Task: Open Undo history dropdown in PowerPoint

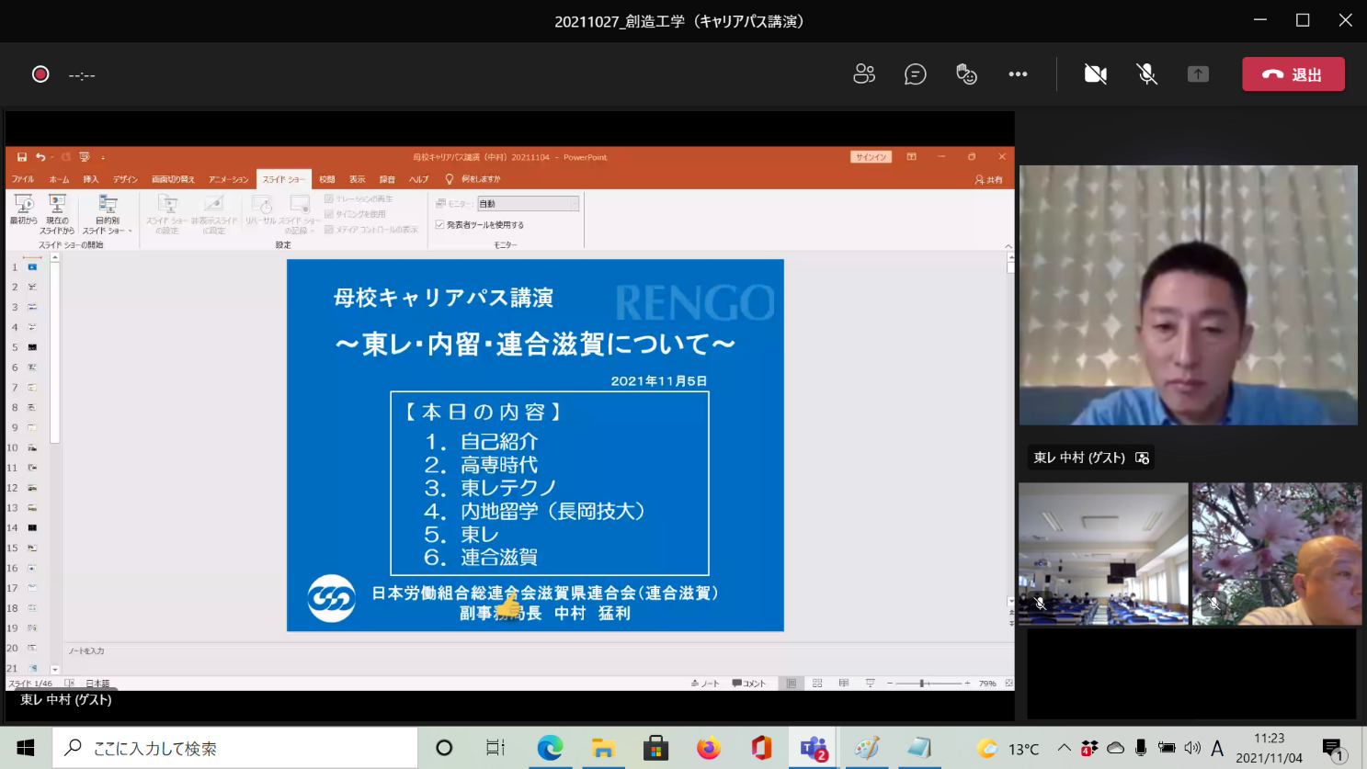Action: 51,157
